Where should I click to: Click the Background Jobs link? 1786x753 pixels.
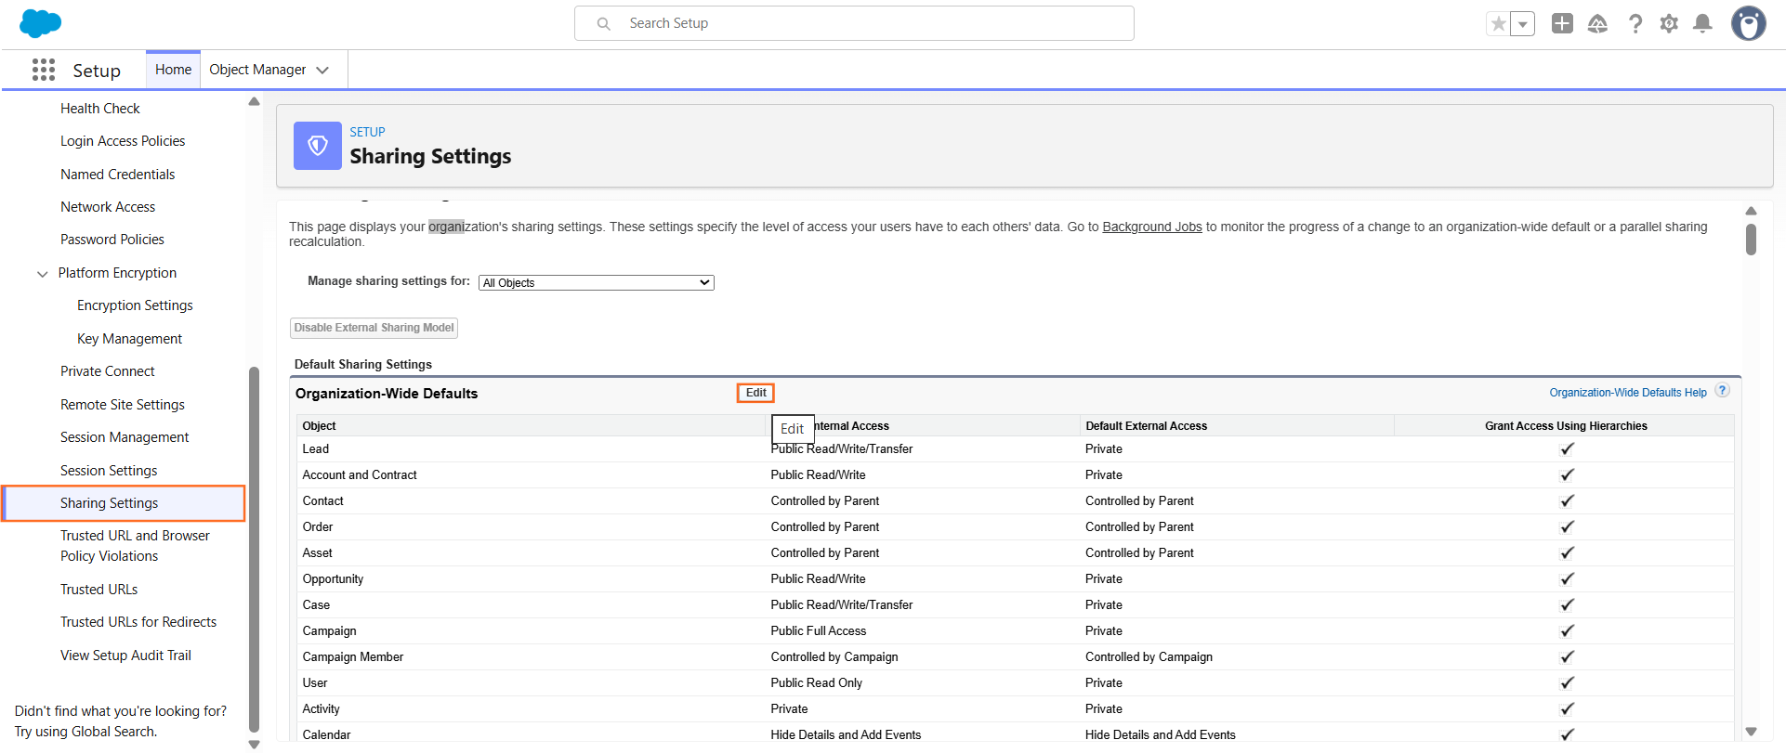(x=1151, y=227)
